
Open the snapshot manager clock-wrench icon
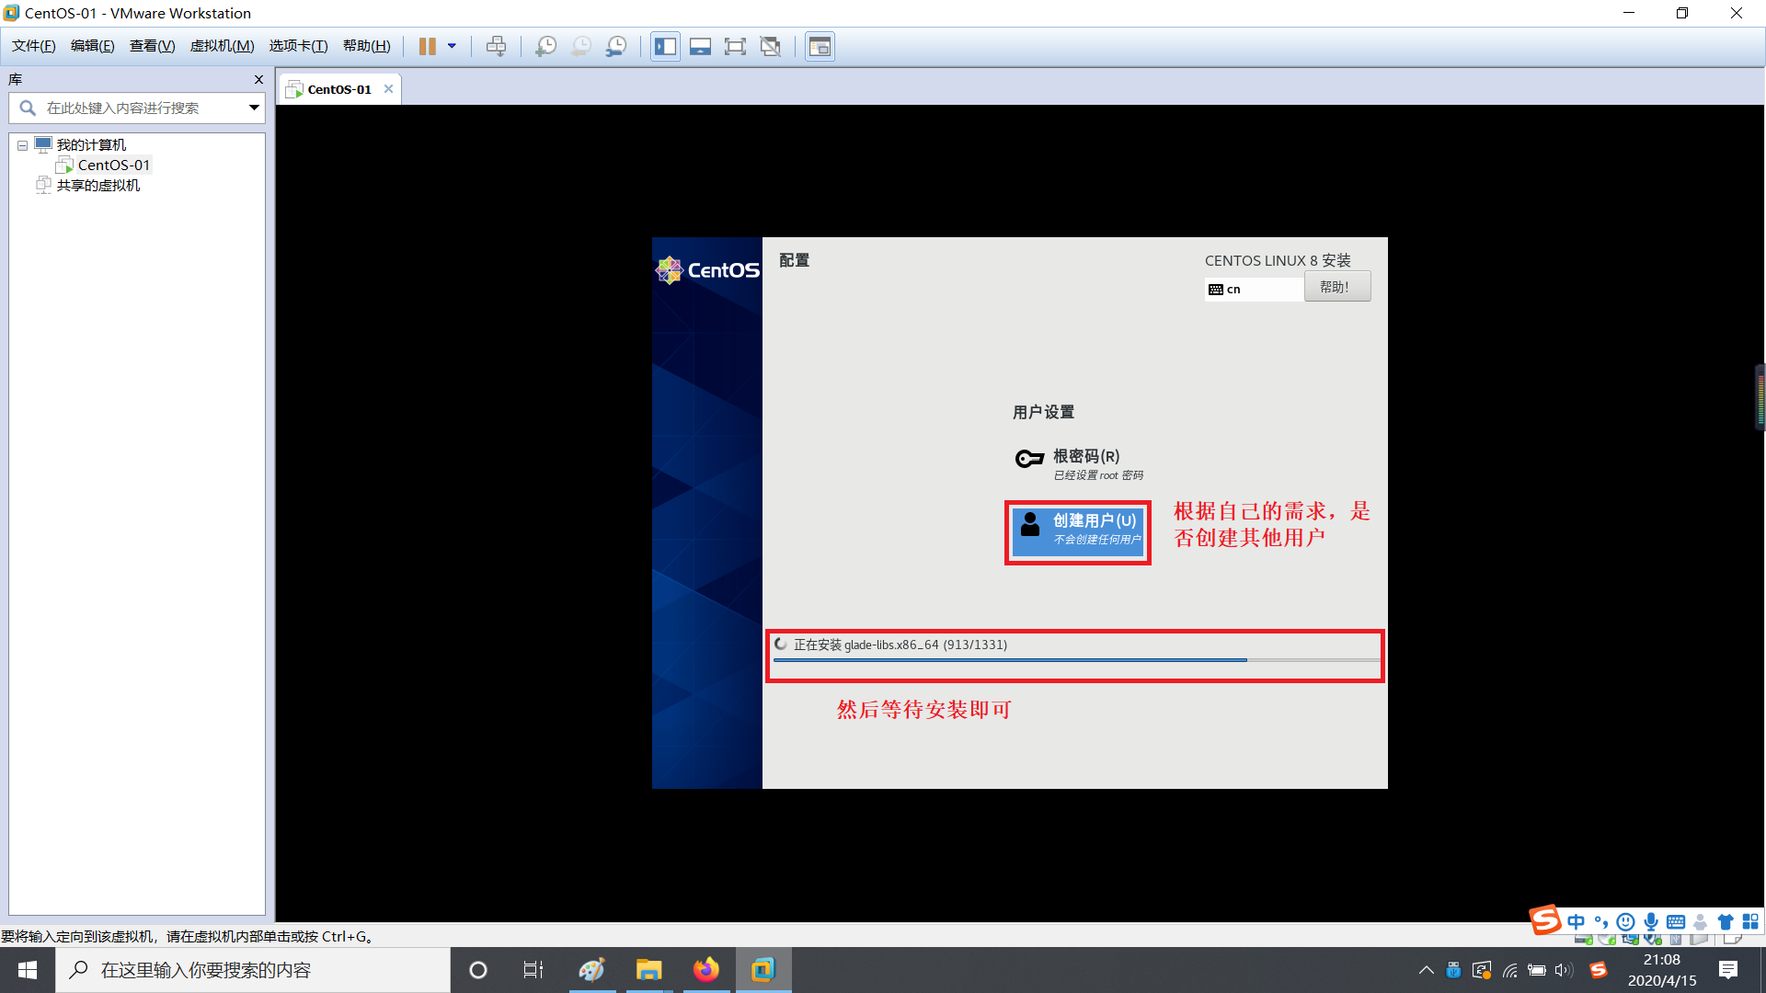click(x=616, y=46)
